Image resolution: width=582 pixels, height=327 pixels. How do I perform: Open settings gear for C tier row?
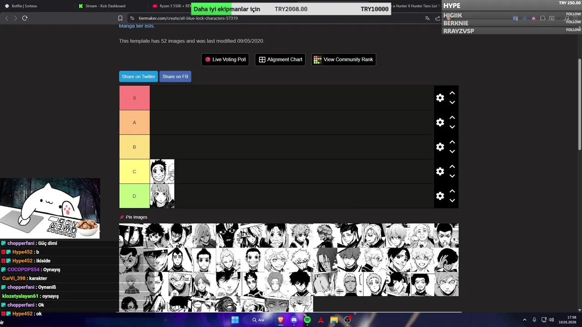click(440, 171)
